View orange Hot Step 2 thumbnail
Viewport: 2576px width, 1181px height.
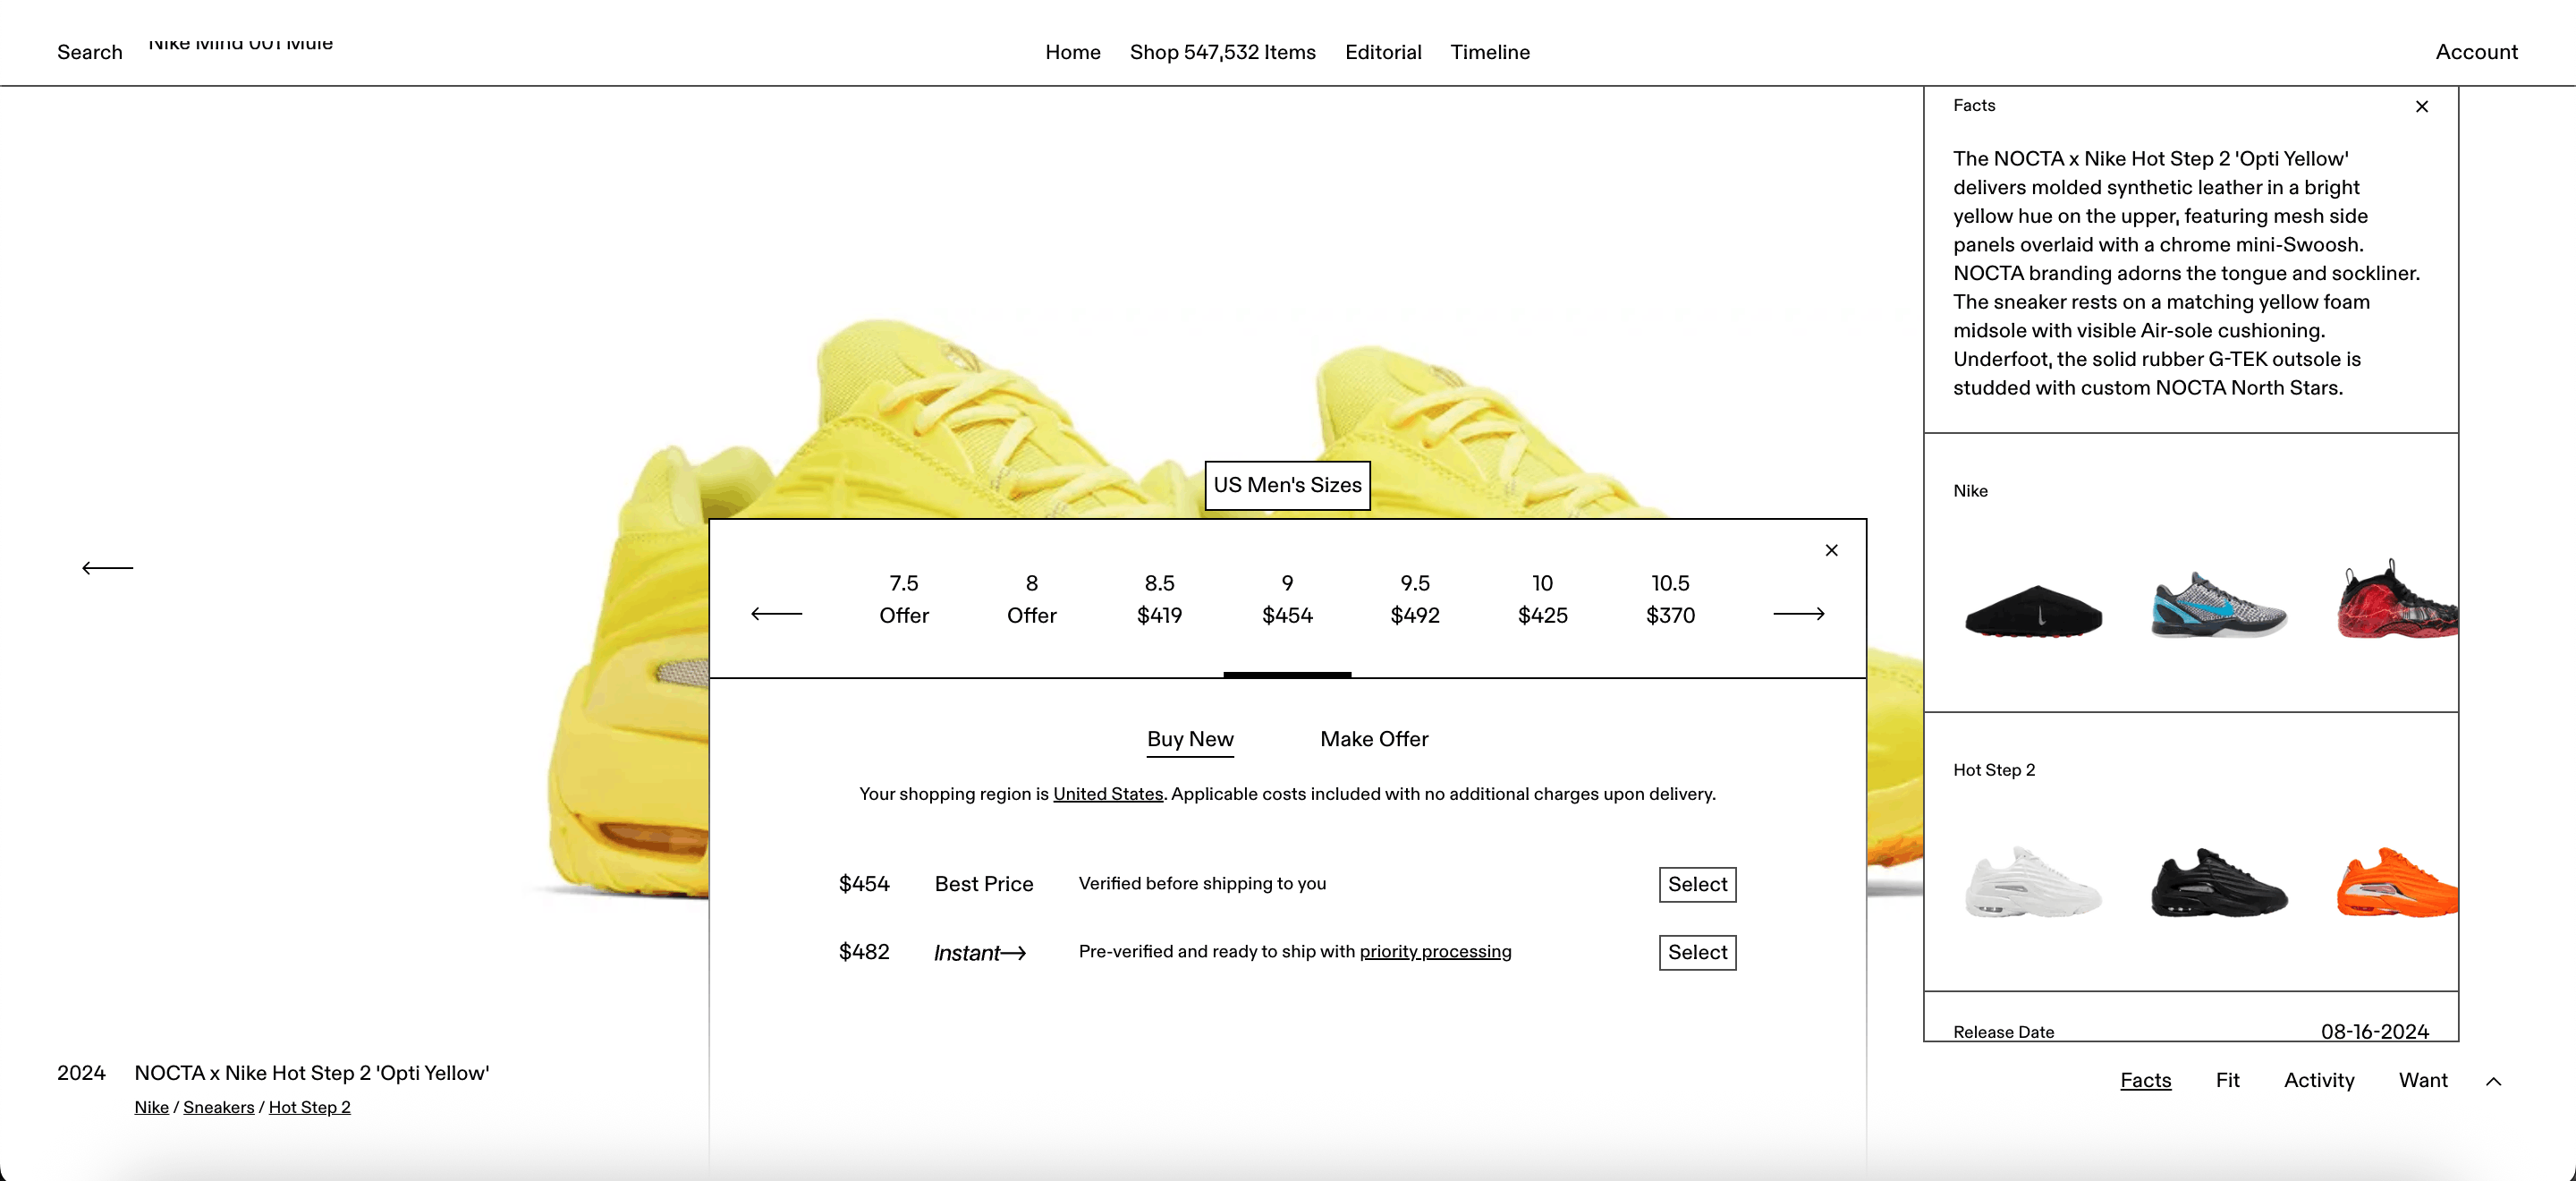(x=2397, y=882)
